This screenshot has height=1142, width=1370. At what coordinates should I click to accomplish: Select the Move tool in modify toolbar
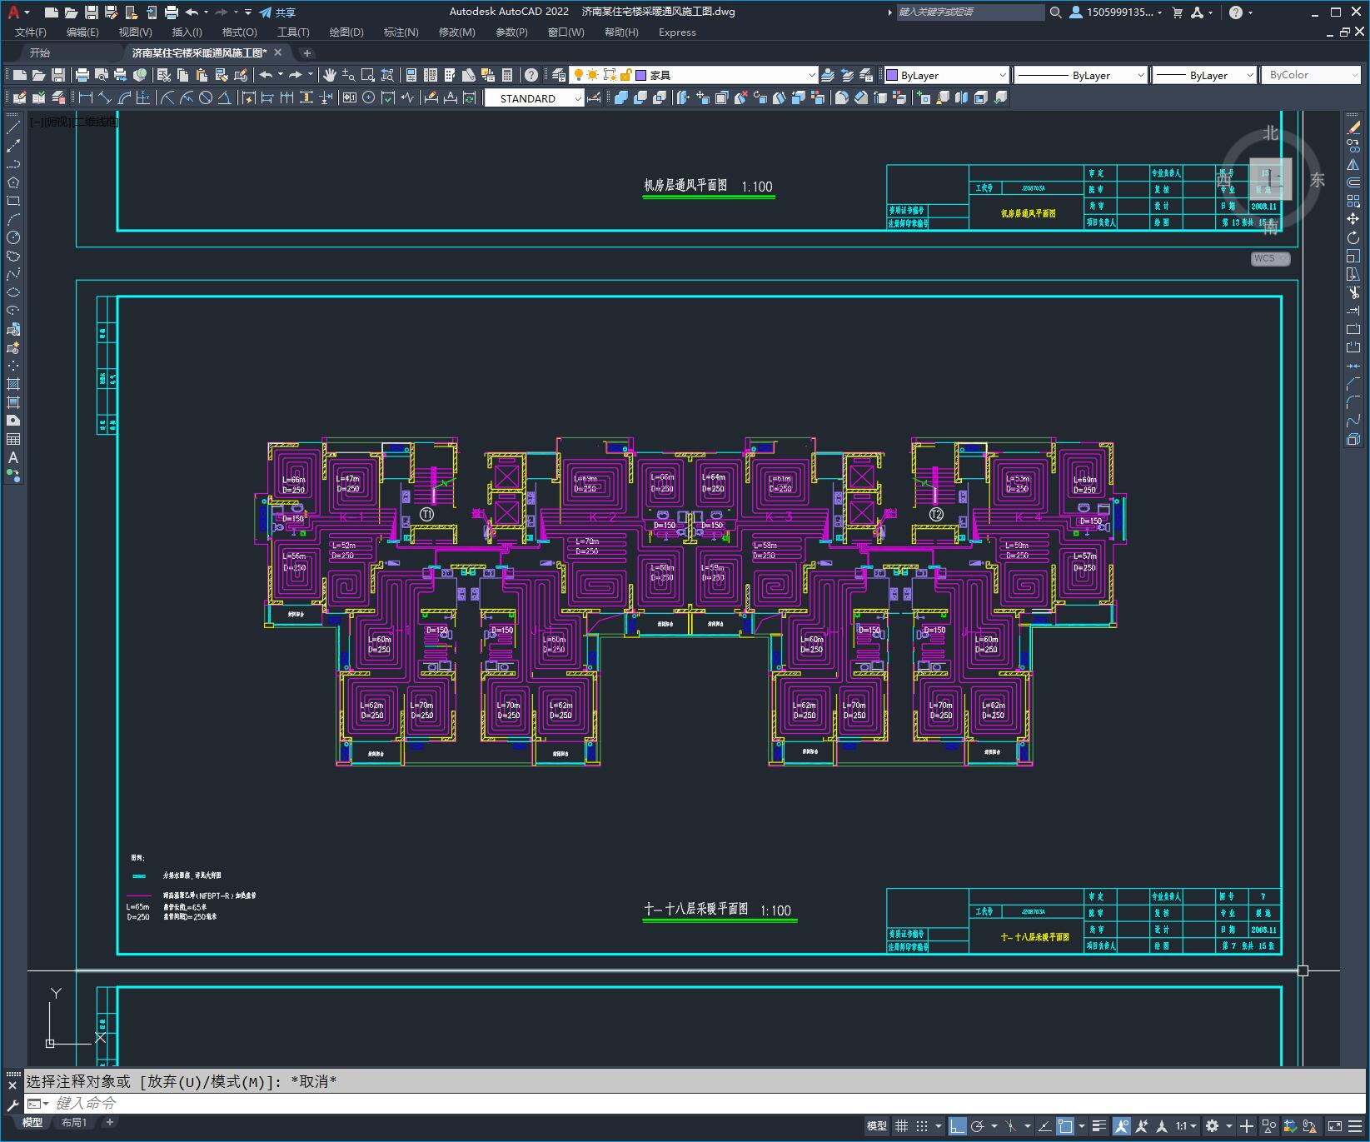[1353, 219]
